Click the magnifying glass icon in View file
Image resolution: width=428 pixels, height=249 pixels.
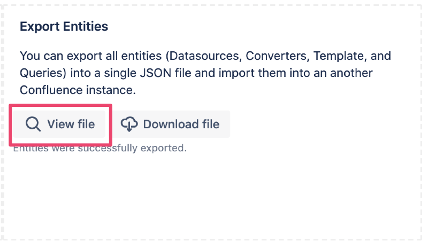click(33, 124)
